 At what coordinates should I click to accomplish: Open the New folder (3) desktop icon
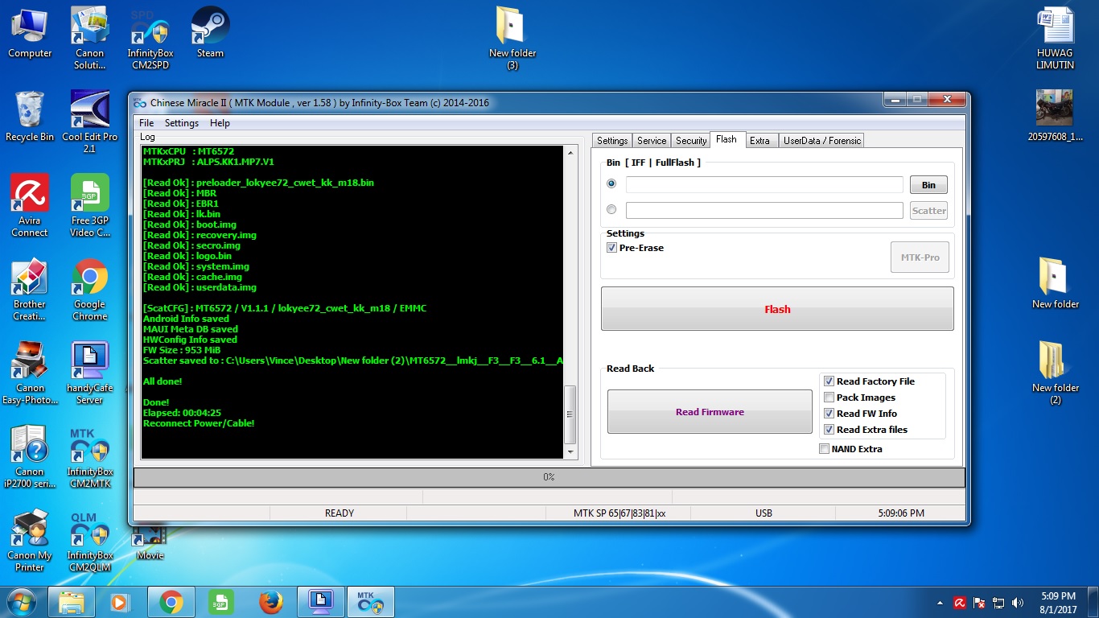pyautogui.click(x=512, y=38)
